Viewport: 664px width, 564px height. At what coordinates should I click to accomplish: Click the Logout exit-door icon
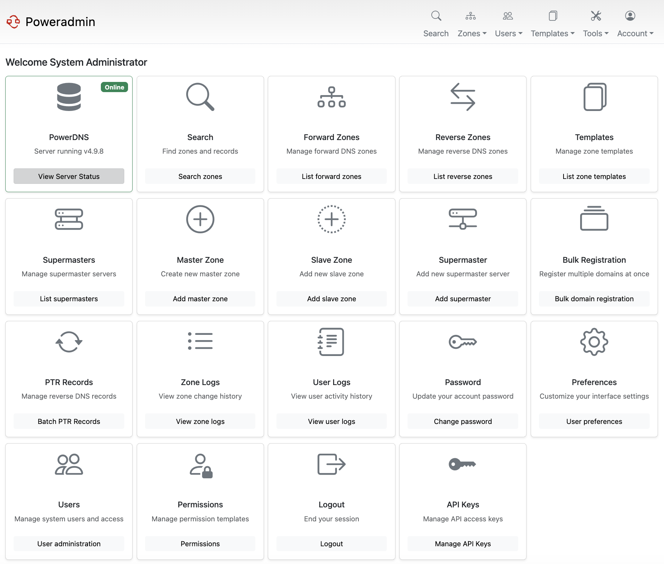[x=331, y=465]
